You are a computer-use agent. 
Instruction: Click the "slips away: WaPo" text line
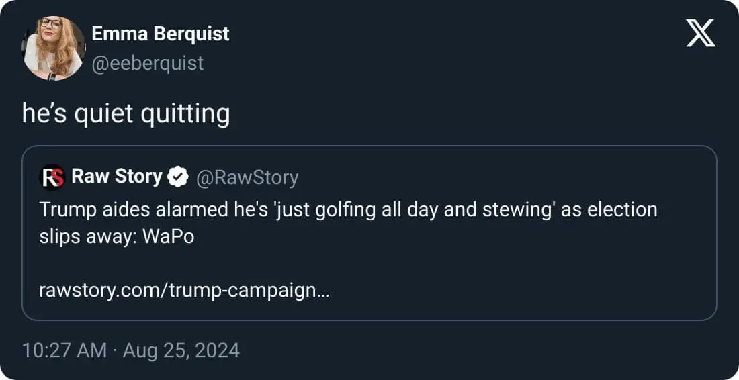pos(117,237)
